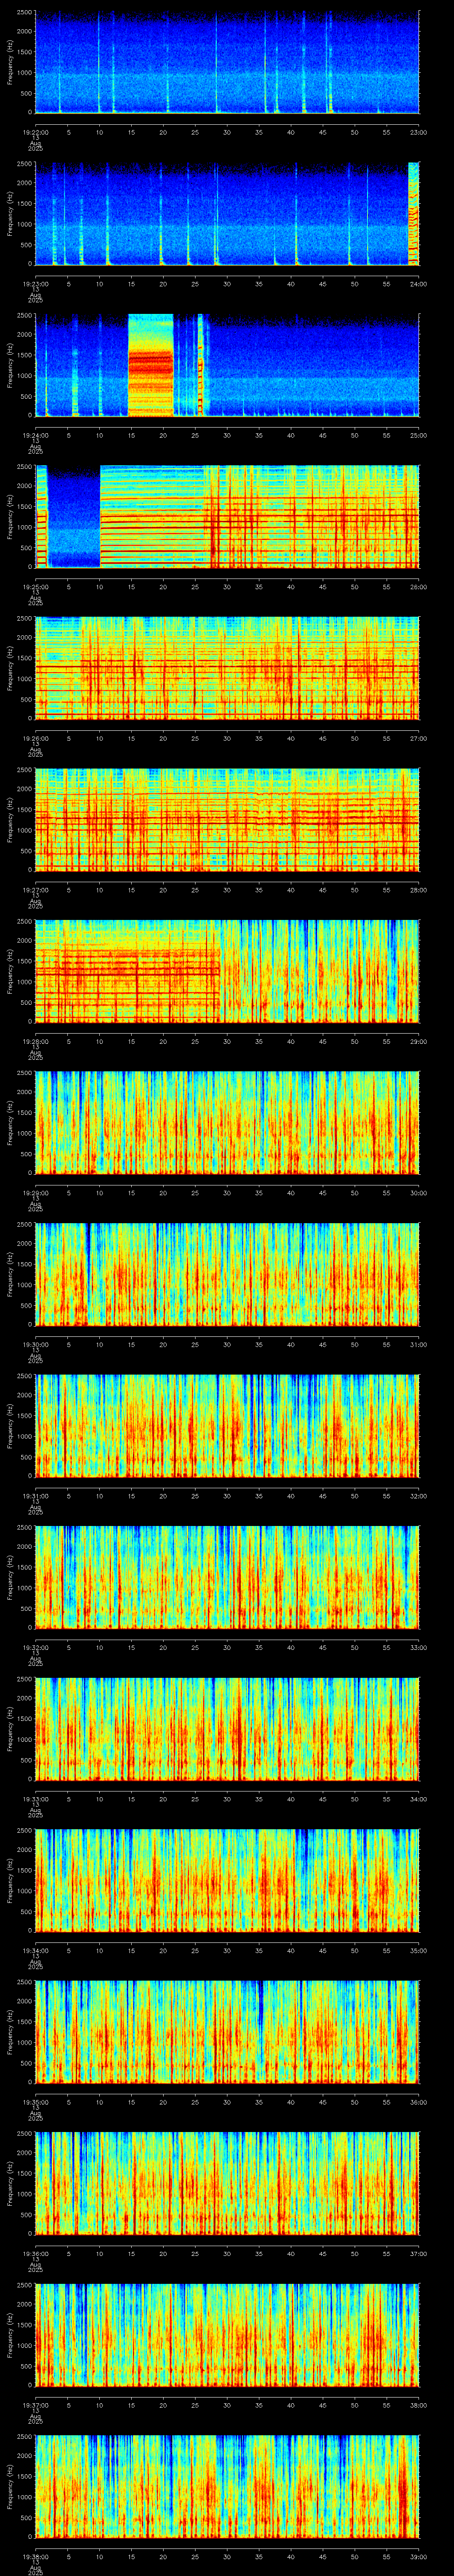Click the 19:29:00 start time label

coord(35,1193)
